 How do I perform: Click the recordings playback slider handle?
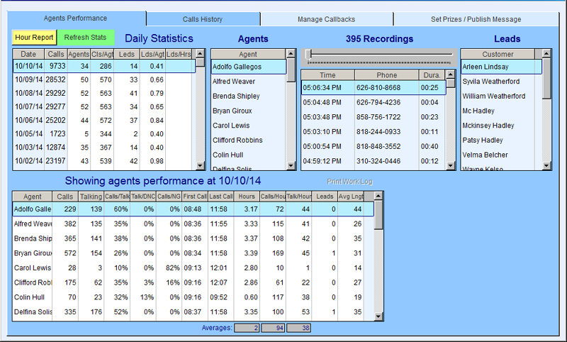[x=308, y=55]
